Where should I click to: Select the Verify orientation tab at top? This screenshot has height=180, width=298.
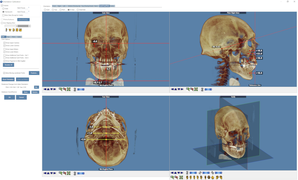point(112,6)
